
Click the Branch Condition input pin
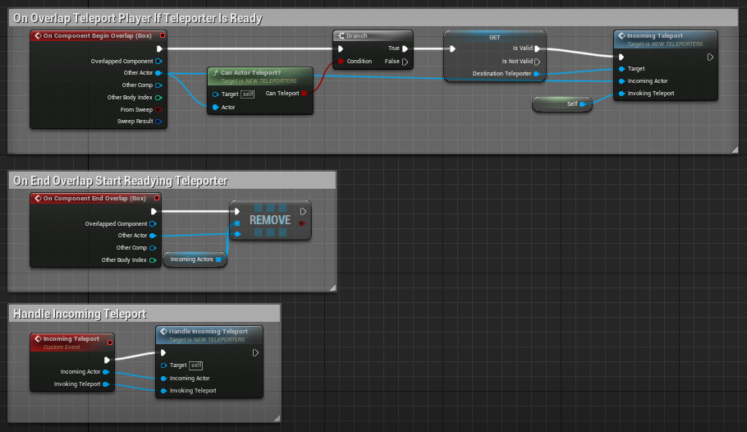point(341,61)
